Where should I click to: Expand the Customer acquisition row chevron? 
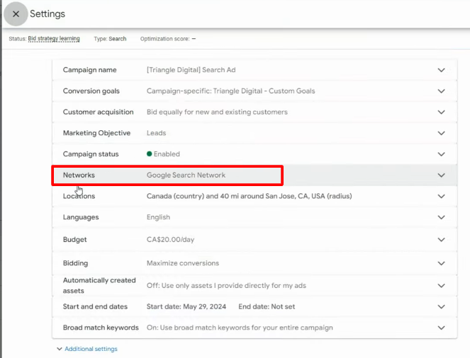441,112
